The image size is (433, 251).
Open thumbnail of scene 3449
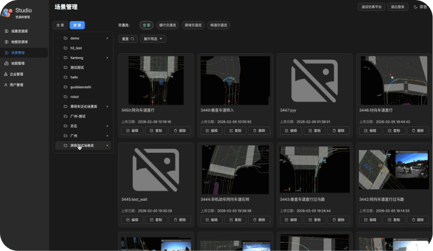coord(235,80)
